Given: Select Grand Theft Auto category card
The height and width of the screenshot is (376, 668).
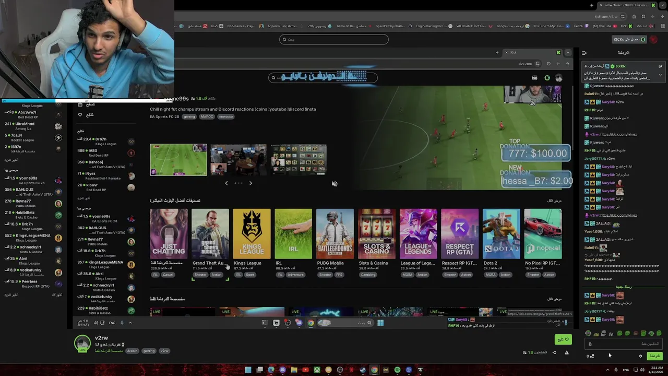Looking at the screenshot, I should point(210,234).
